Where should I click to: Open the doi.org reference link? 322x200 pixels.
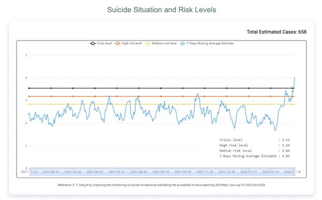click(x=243, y=185)
